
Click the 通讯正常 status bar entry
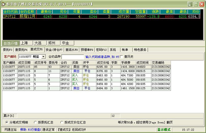[48, 130]
